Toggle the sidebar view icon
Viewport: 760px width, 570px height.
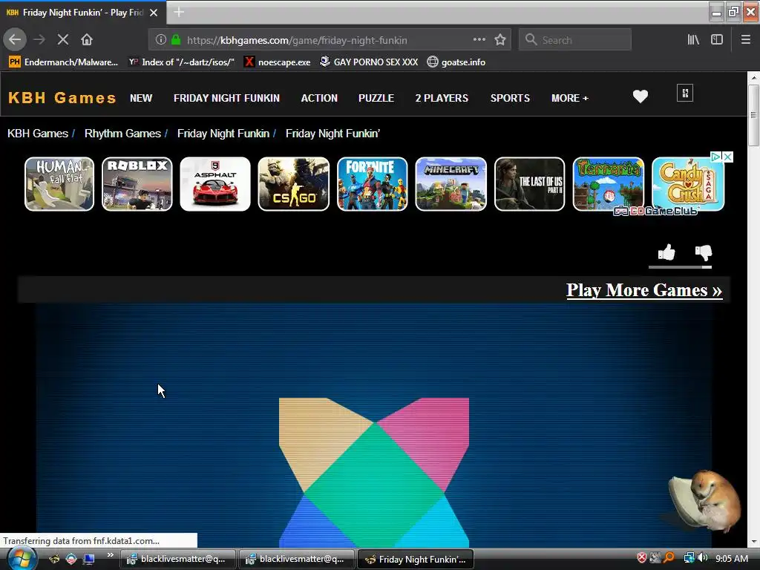pyautogui.click(x=717, y=40)
